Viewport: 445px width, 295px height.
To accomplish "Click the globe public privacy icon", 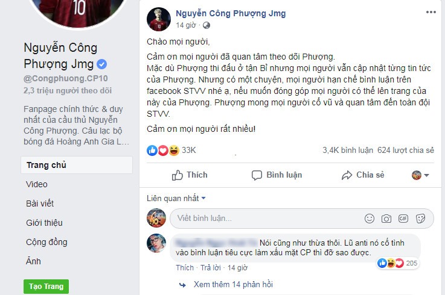I will click(x=206, y=25).
